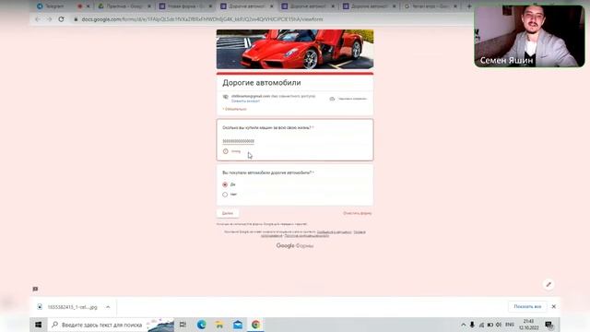Click the answer field for cars bought question
This screenshot has height=332, width=590.
[238, 141]
